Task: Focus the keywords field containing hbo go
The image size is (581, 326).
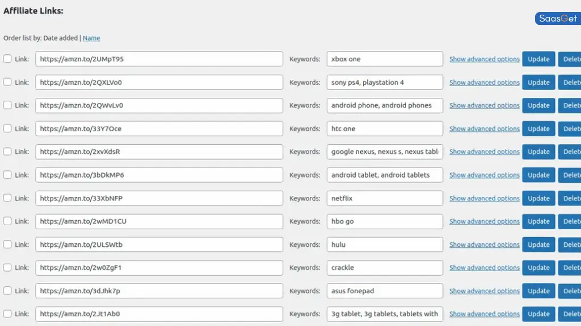Action: 385,221
